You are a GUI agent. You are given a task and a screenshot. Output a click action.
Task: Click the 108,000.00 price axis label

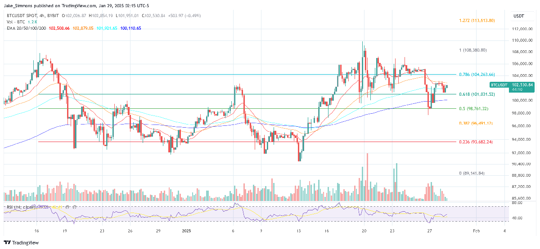pos(522,52)
